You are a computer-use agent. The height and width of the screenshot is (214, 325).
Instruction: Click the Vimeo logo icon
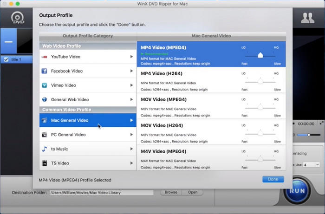45,85
